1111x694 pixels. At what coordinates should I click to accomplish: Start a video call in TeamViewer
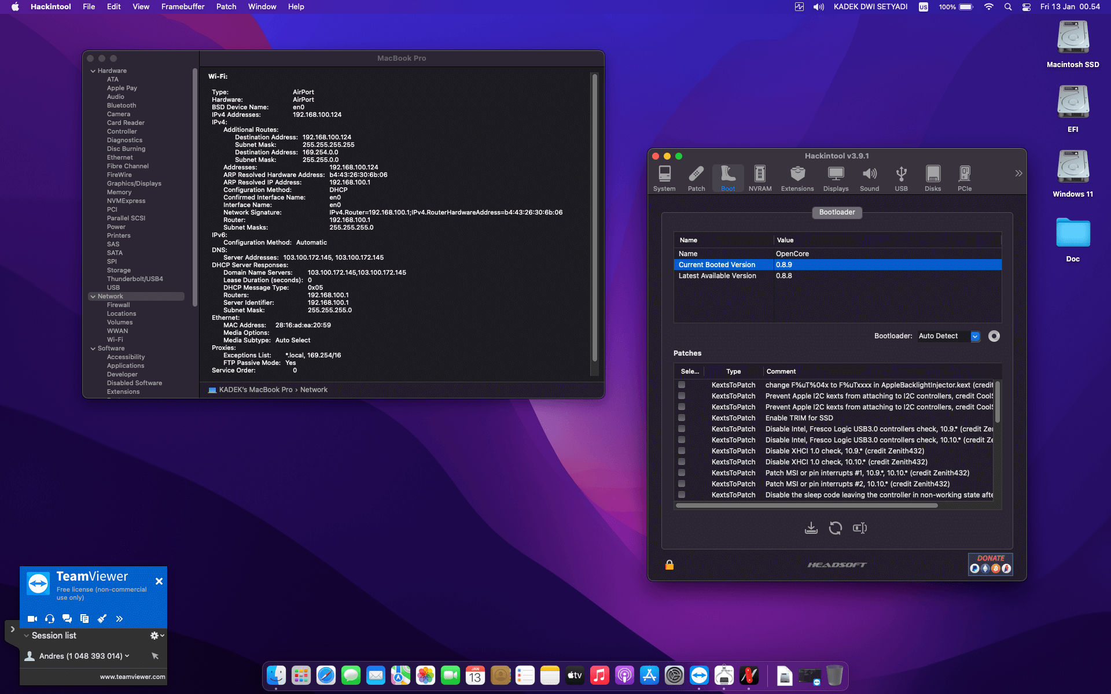(x=32, y=618)
